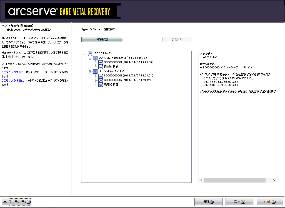
Task: Open the network configuration utility link
Action: (13, 80)
